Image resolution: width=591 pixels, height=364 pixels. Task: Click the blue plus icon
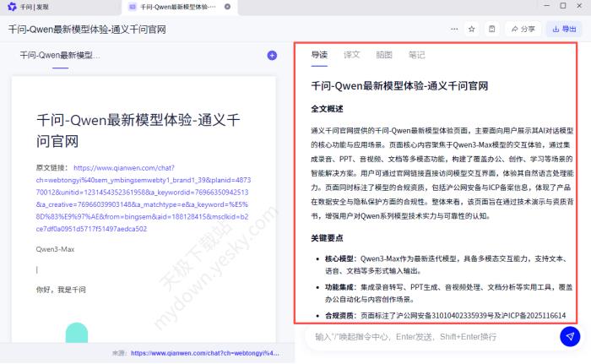tap(272, 56)
